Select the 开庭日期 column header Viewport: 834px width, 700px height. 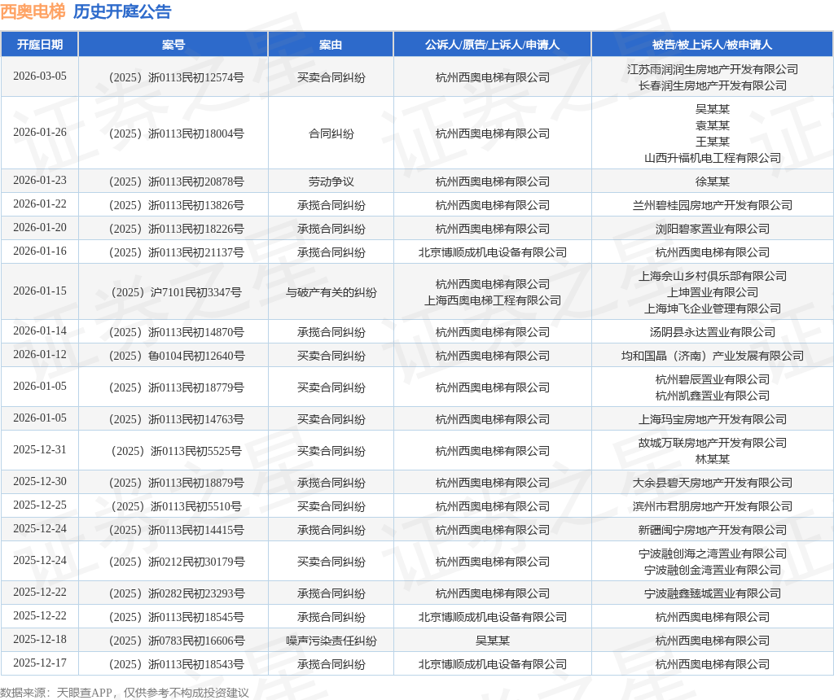[40, 45]
